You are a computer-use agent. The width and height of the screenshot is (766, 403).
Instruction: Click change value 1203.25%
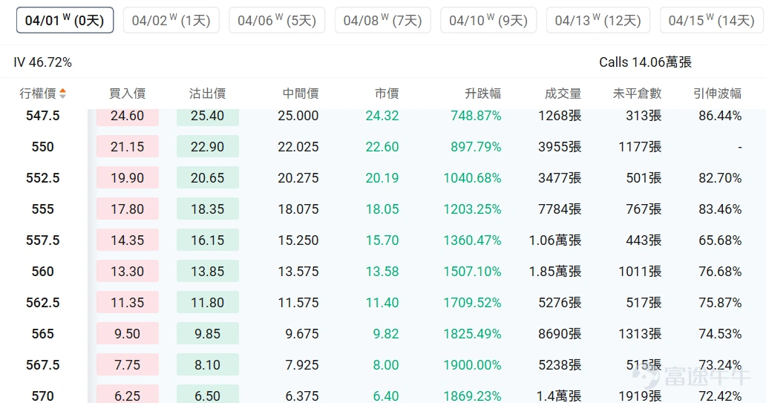click(472, 209)
